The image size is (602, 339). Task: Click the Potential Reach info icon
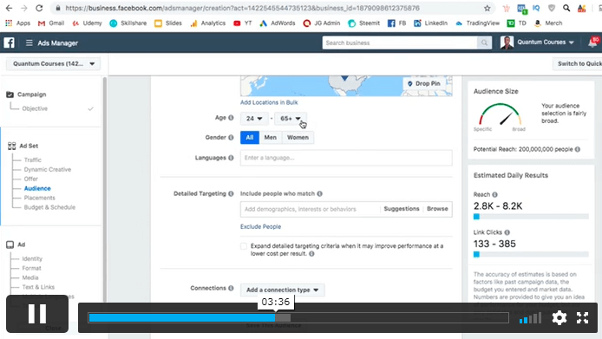(578, 149)
